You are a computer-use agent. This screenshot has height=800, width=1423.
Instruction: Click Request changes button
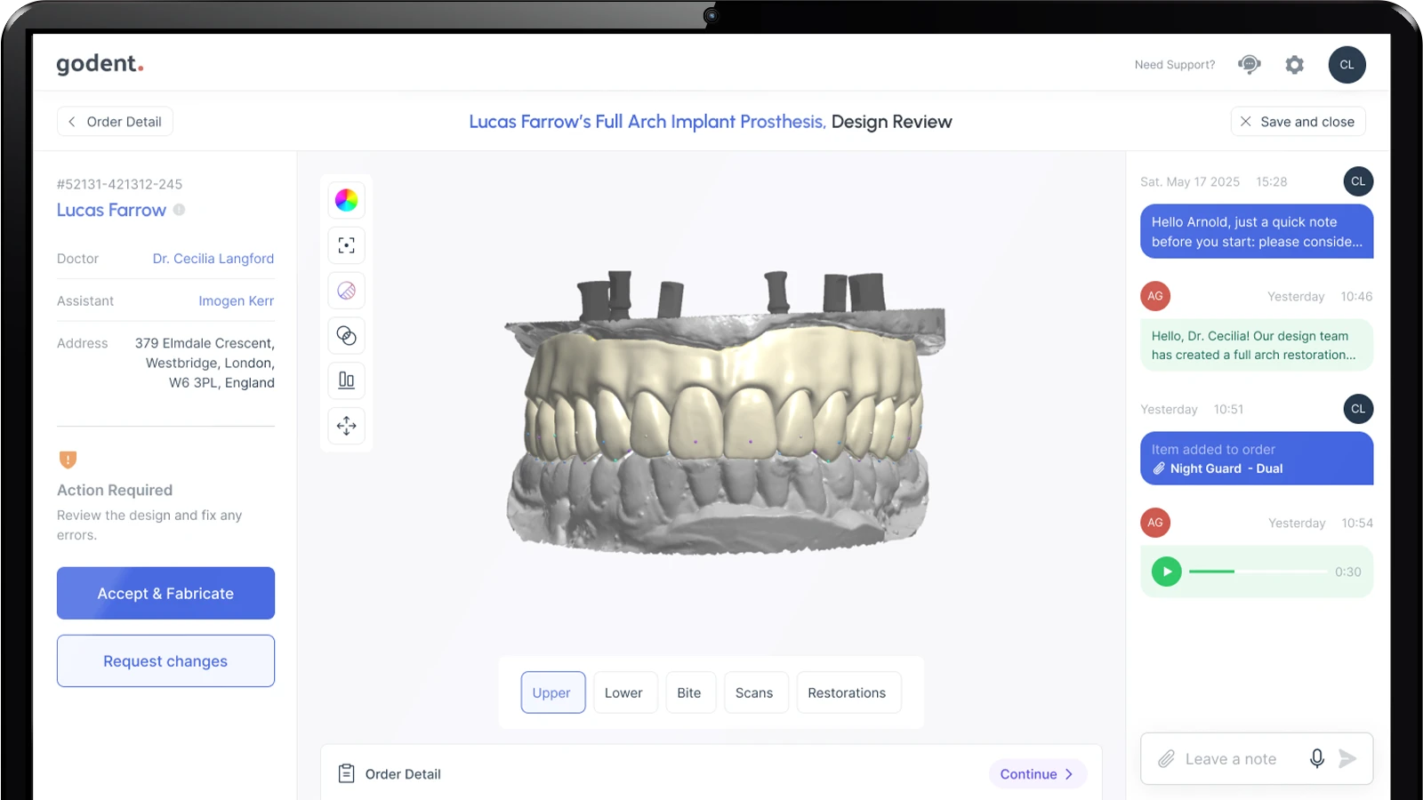pos(165,660)
